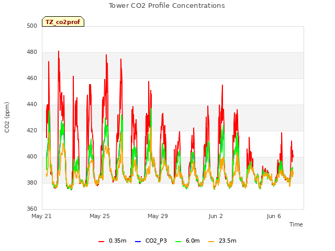Image resolution: width=335 pixels, height=251 pixels.
Task: Click the CO2 (ppm) y-axis title
Action: click(x=7, y=117)
